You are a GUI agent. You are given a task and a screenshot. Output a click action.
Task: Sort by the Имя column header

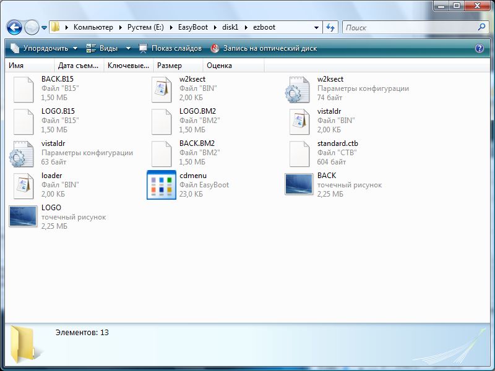[17, 66]
